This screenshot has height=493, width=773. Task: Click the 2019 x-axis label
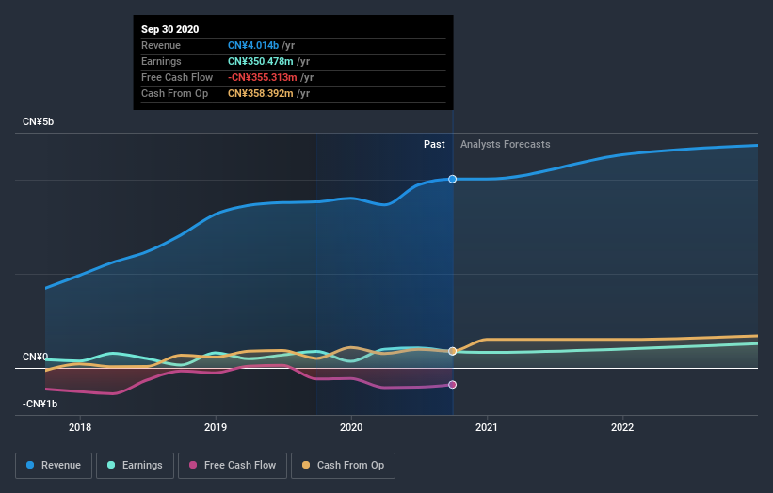(x=216, y=427)
